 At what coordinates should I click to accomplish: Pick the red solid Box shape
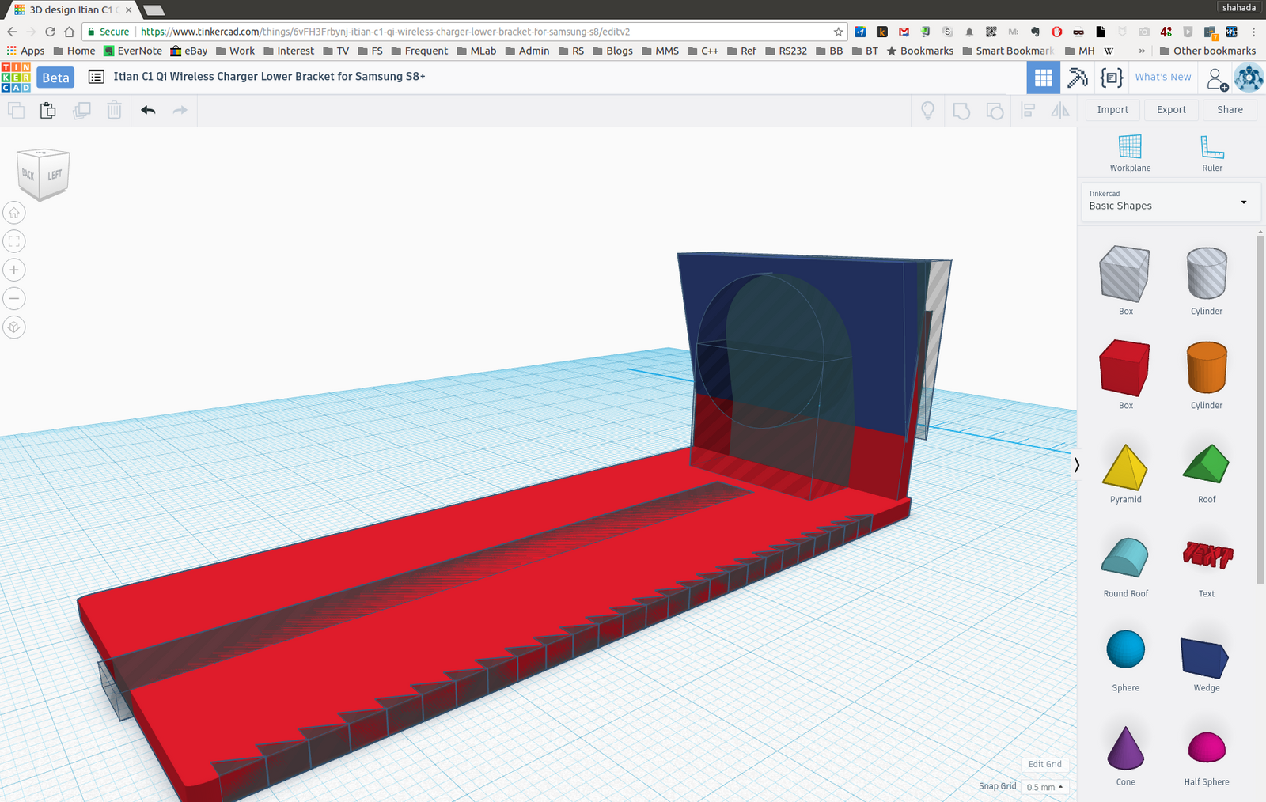(x=1124, y=368)
